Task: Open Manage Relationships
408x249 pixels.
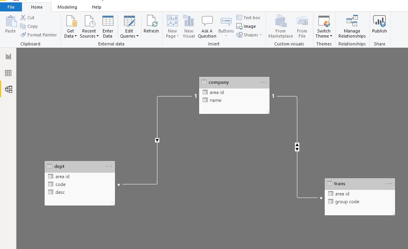Action: tap(352, 27)
